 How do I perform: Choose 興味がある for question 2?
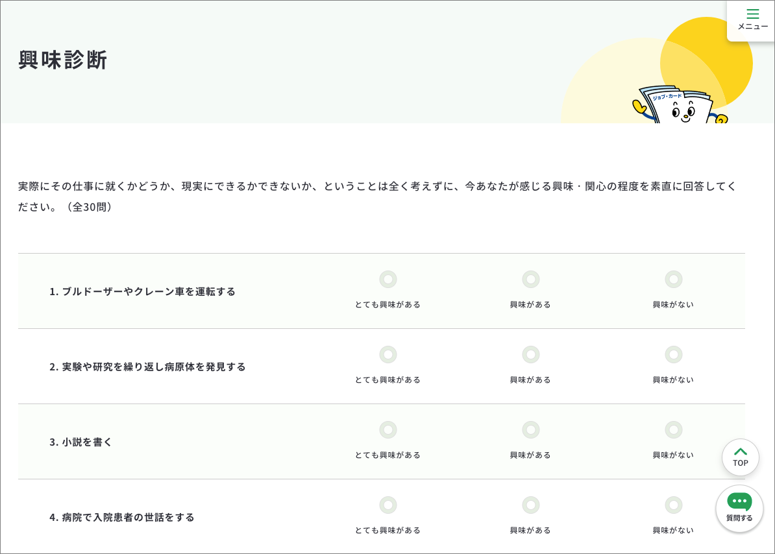click(530, 355)
